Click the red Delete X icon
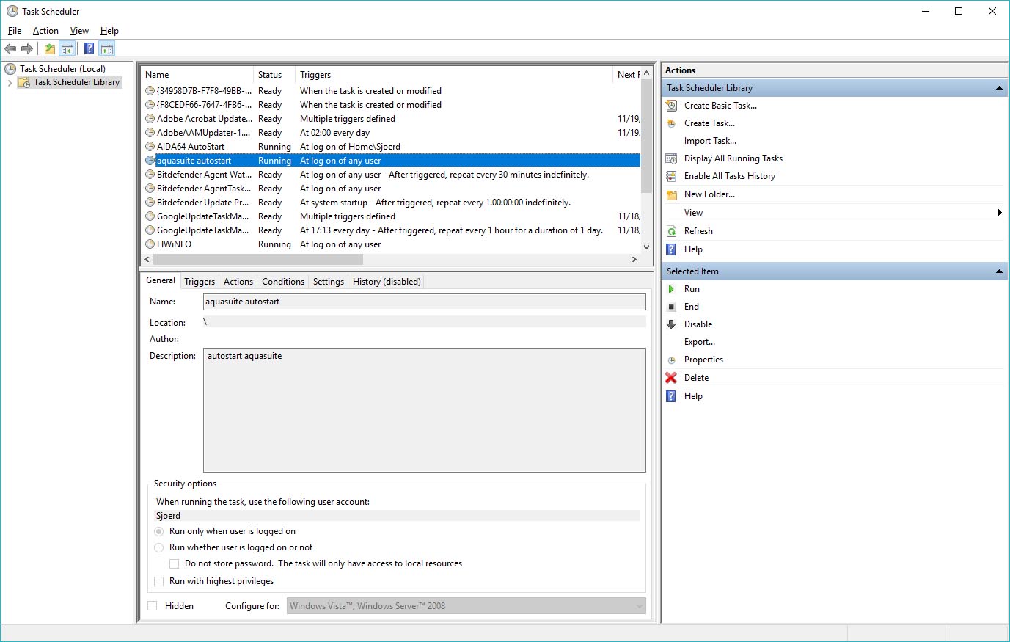 [671, 378]
